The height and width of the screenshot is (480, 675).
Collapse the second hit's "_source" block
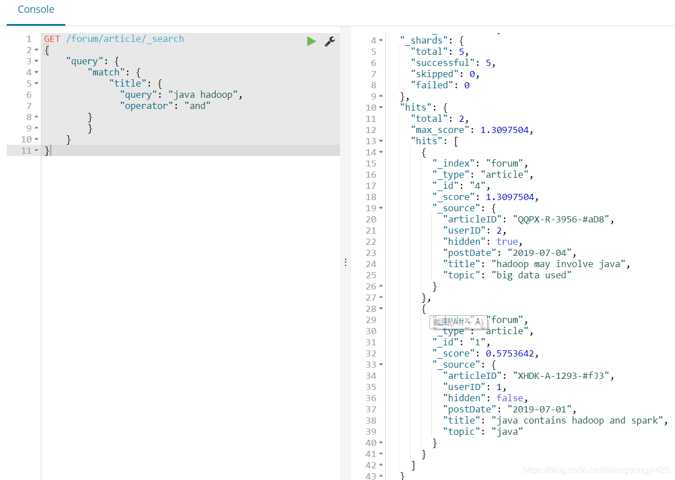pyautogui.click(x=380, y=364)
